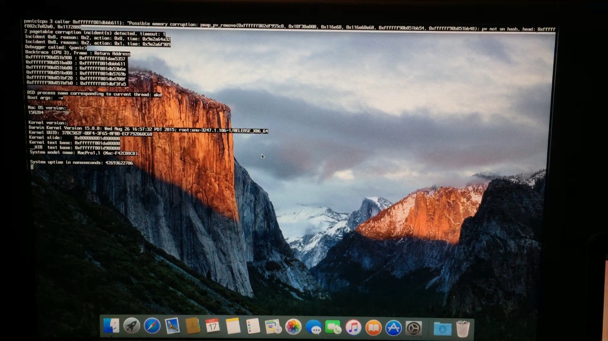Image resolution: width=608 pixels, height=341 pixels.
Task: Click the build number 15A284
Action: point(36,112)
